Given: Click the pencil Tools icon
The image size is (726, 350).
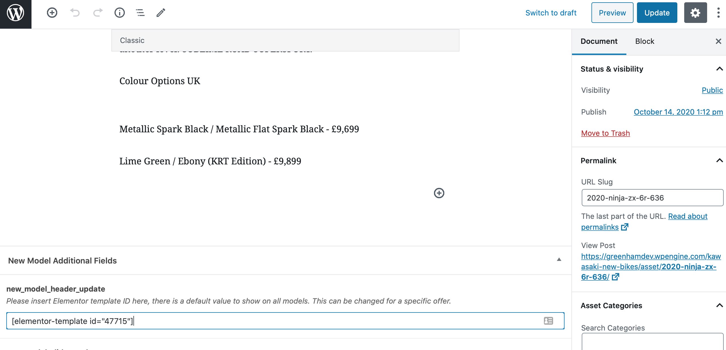Looking at the screenshot, I should pyautogui.click(x=161, y=13).
